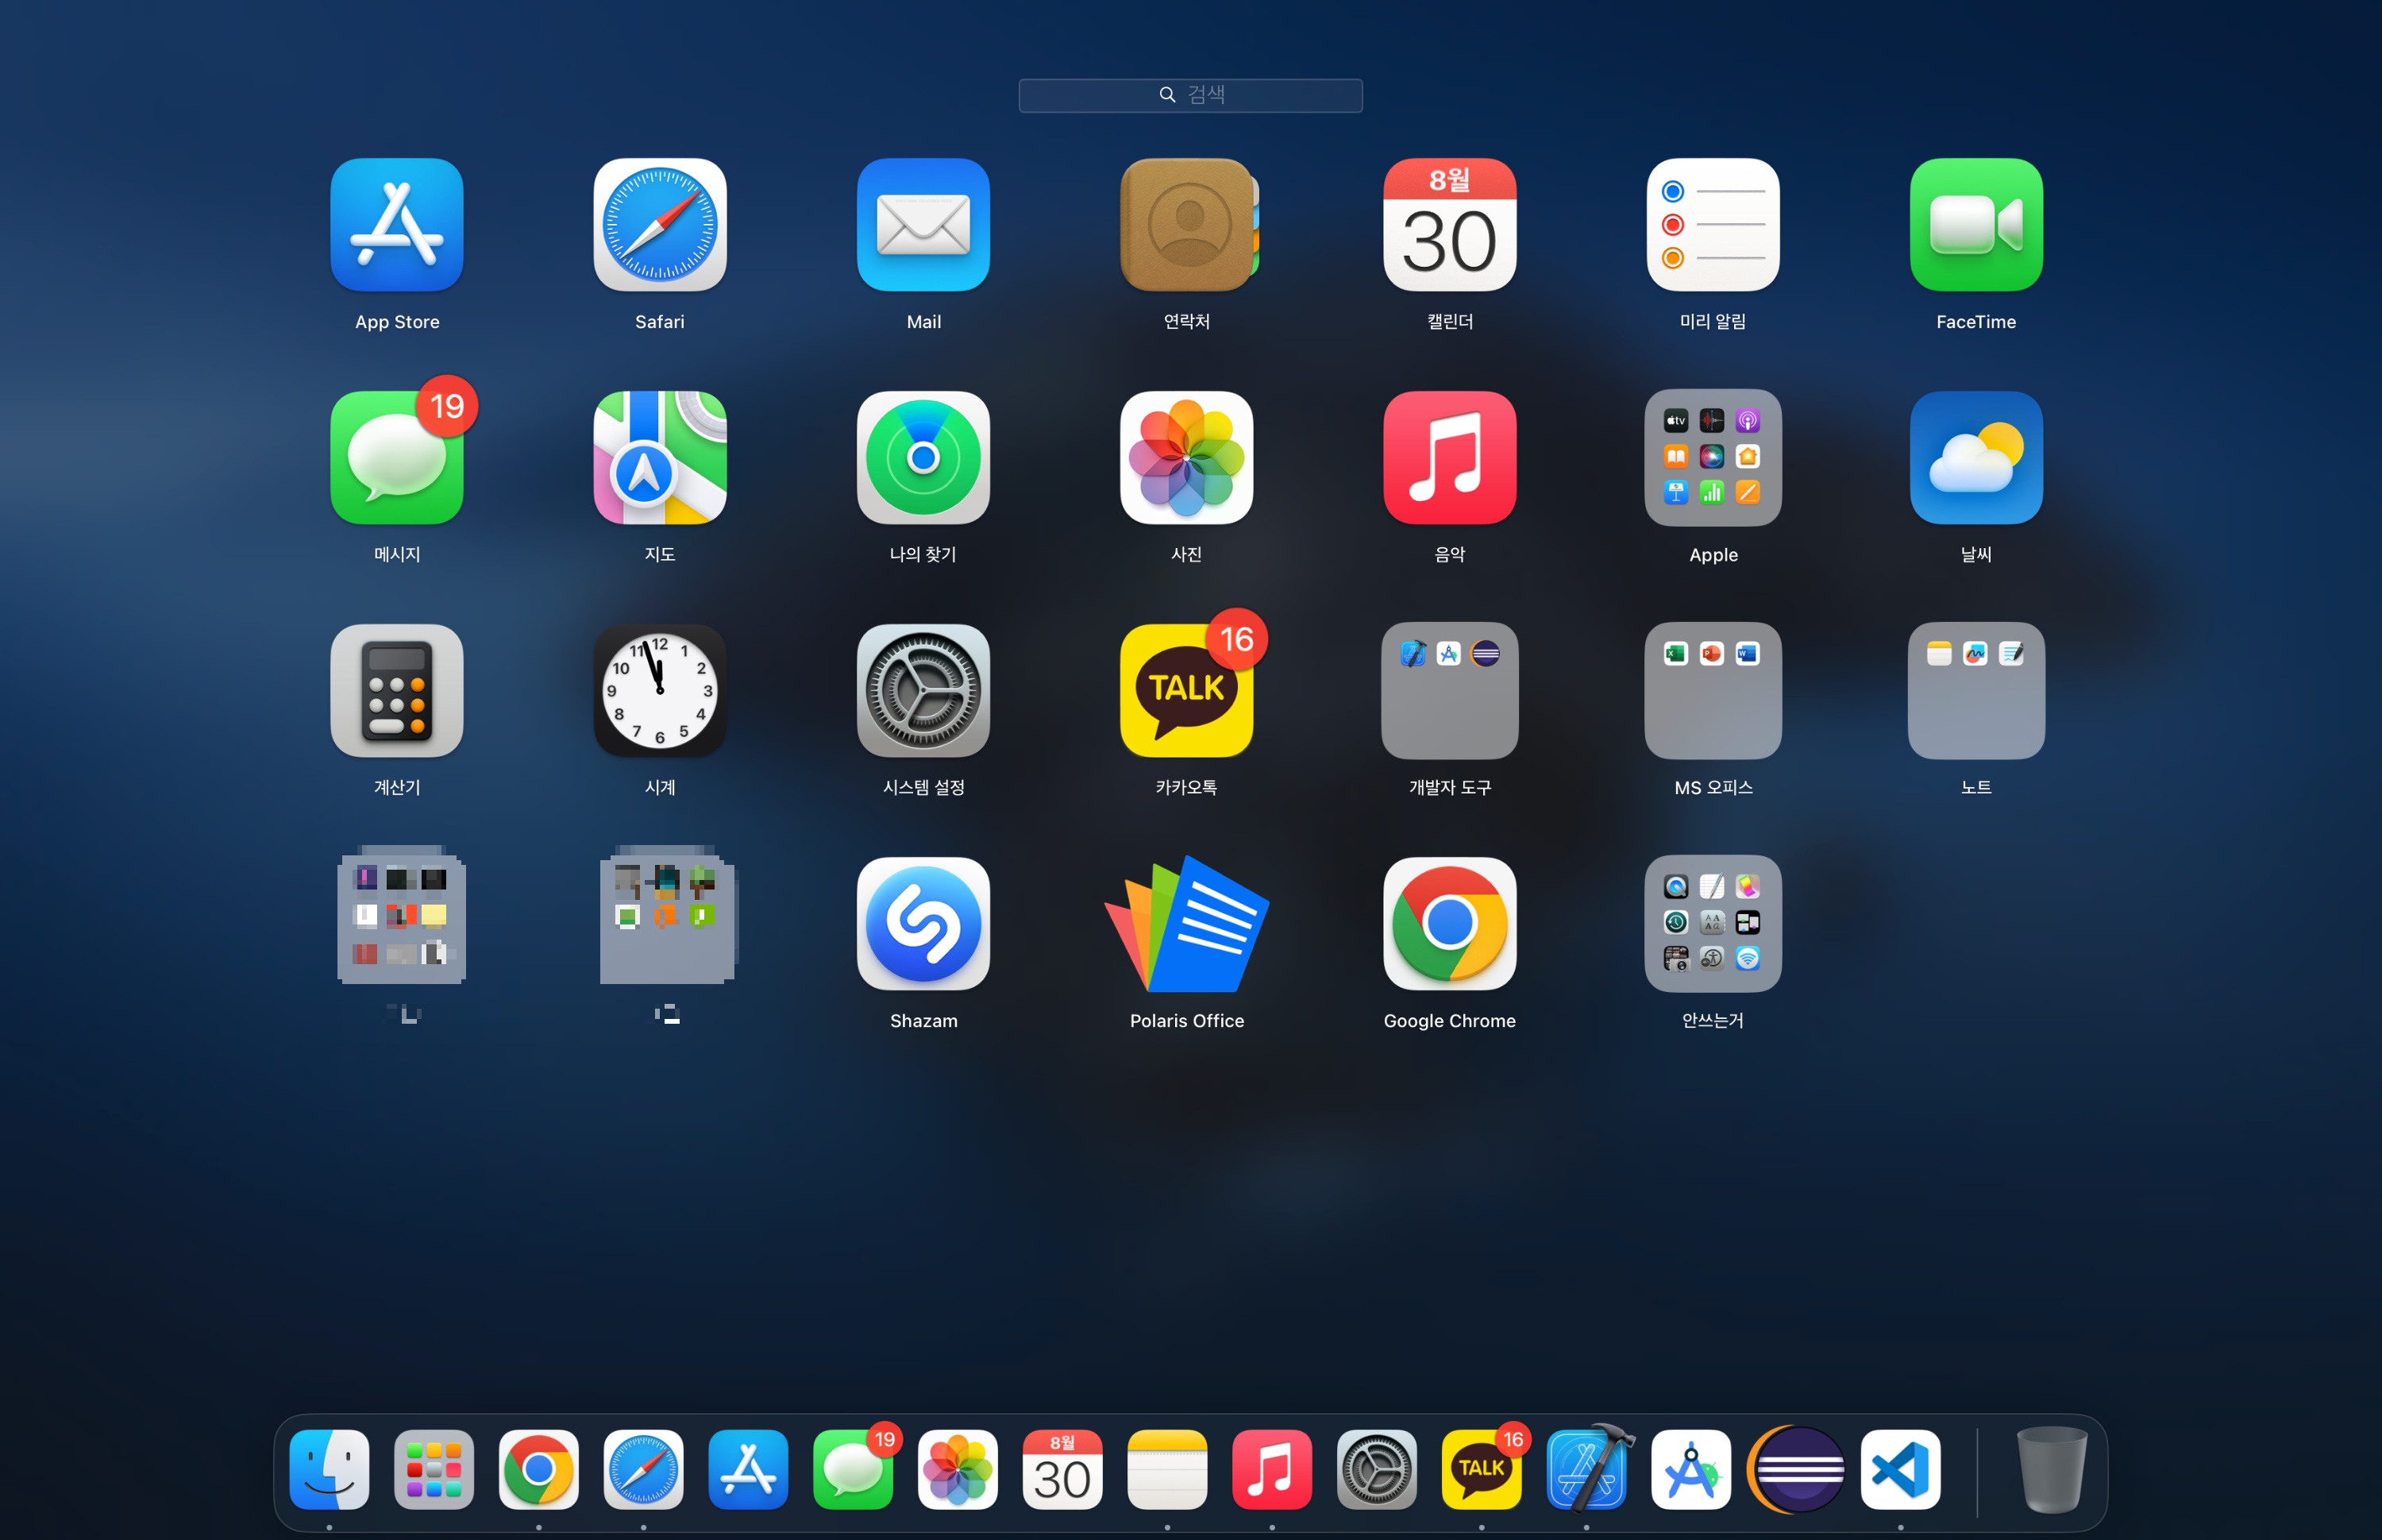
Task: Expand the MS 오피스 folder
Action: [x=1713, y=690]
